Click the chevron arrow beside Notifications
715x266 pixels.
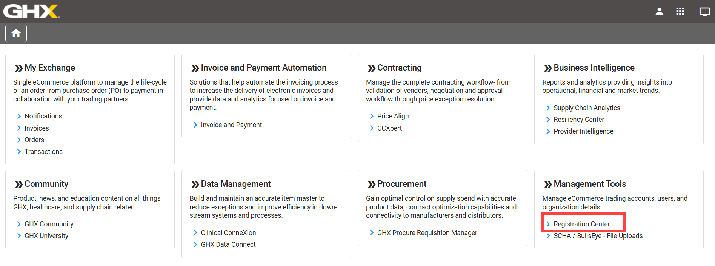[x=19, y=116]
